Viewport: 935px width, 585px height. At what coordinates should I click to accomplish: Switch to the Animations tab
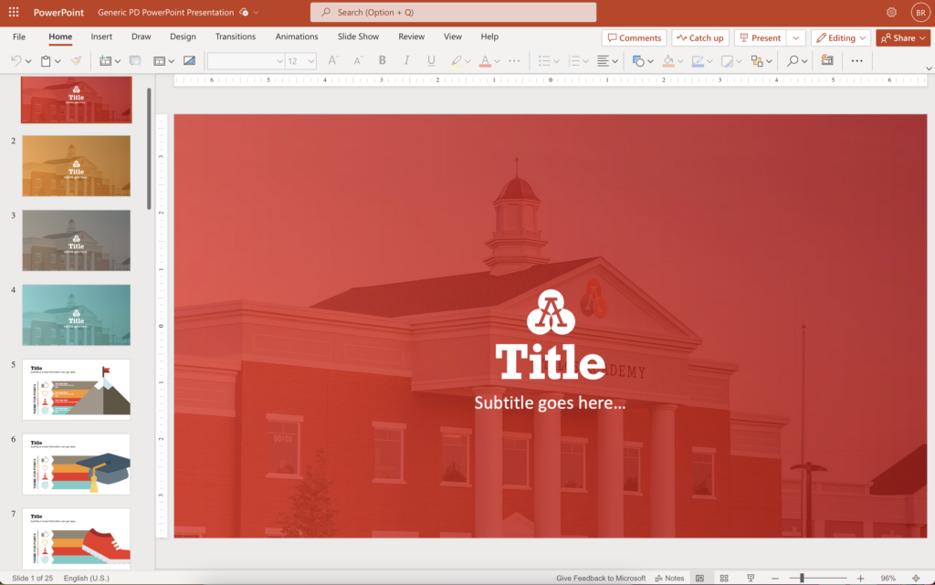(x=297, y=37)
